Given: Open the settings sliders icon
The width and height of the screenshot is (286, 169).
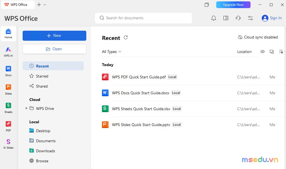Looking at the screenshot, I should point(251,18).
